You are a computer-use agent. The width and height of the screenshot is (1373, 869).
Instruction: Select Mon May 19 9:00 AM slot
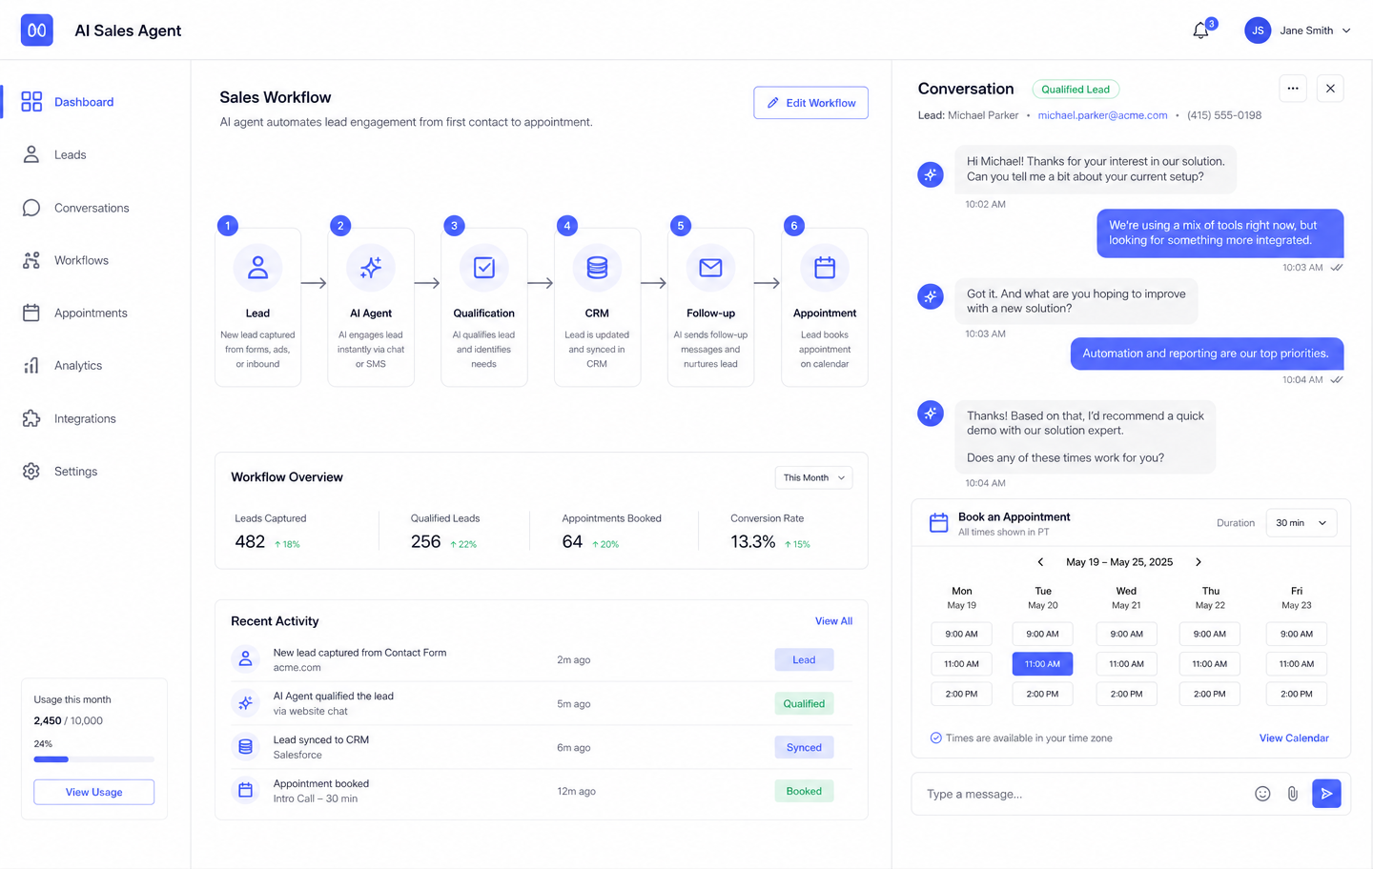pos(961,634)
